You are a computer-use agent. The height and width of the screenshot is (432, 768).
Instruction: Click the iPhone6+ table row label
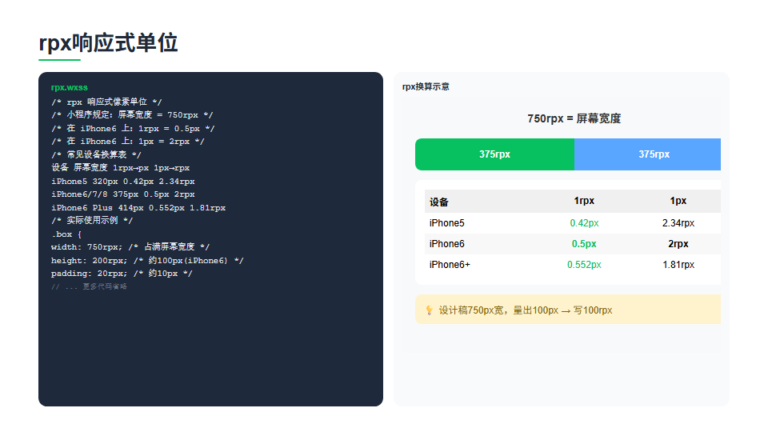coord(450,265)
